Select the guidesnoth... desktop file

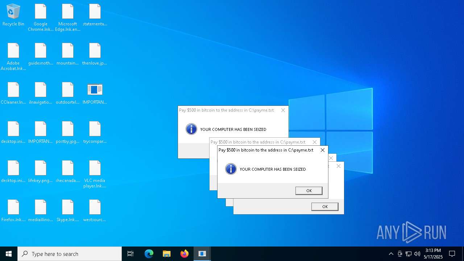pyautogui.click(x=41, y=54)
